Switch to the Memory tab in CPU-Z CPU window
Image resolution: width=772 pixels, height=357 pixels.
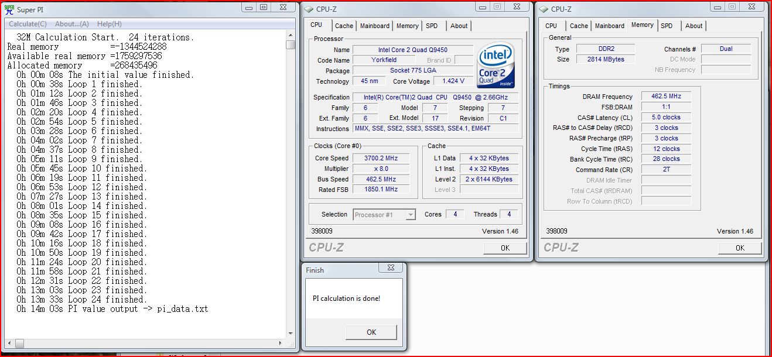pos(407,26)
